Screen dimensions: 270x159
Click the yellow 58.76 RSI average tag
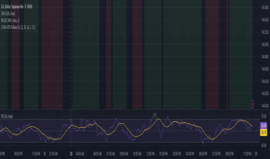pyautogui.click(x=264, y=132)
